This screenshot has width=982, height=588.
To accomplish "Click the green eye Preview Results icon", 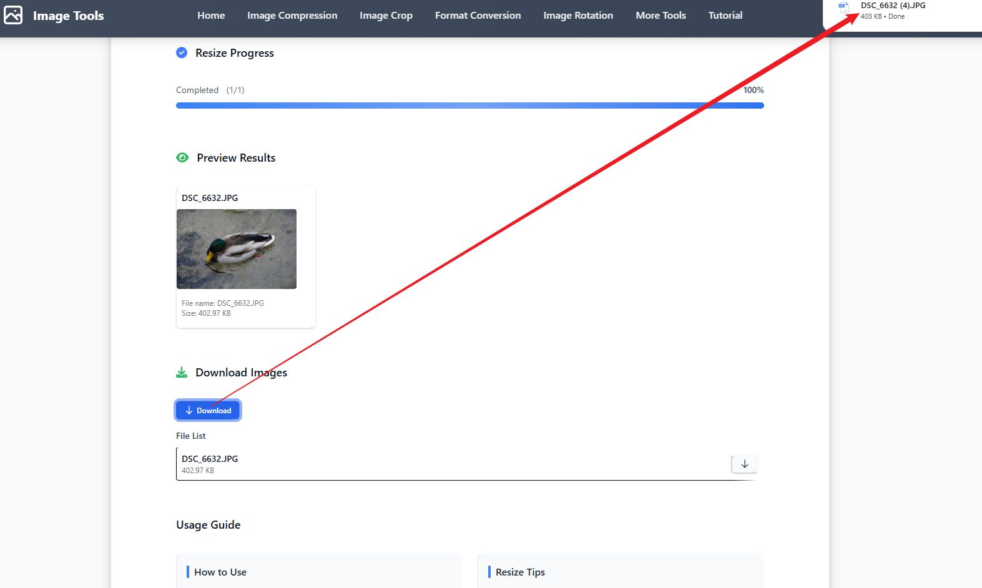I will coord(182,157).
